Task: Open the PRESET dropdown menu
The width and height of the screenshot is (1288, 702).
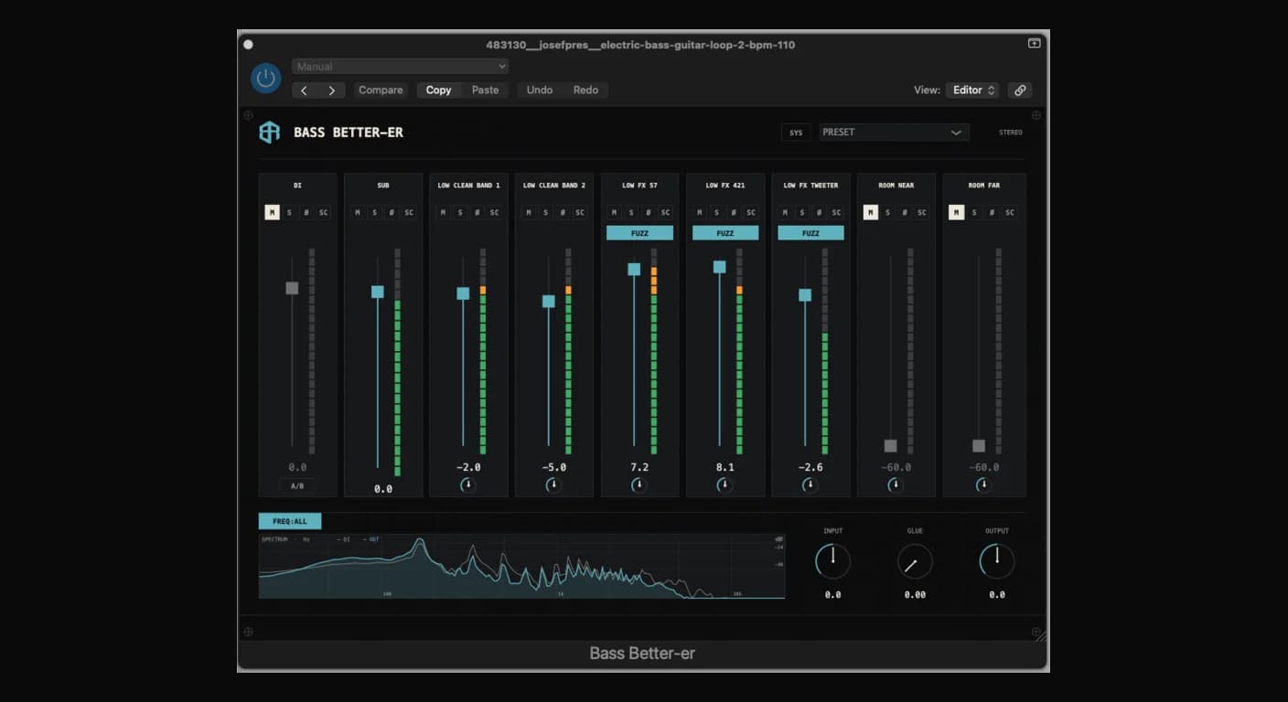Action: 894,133
